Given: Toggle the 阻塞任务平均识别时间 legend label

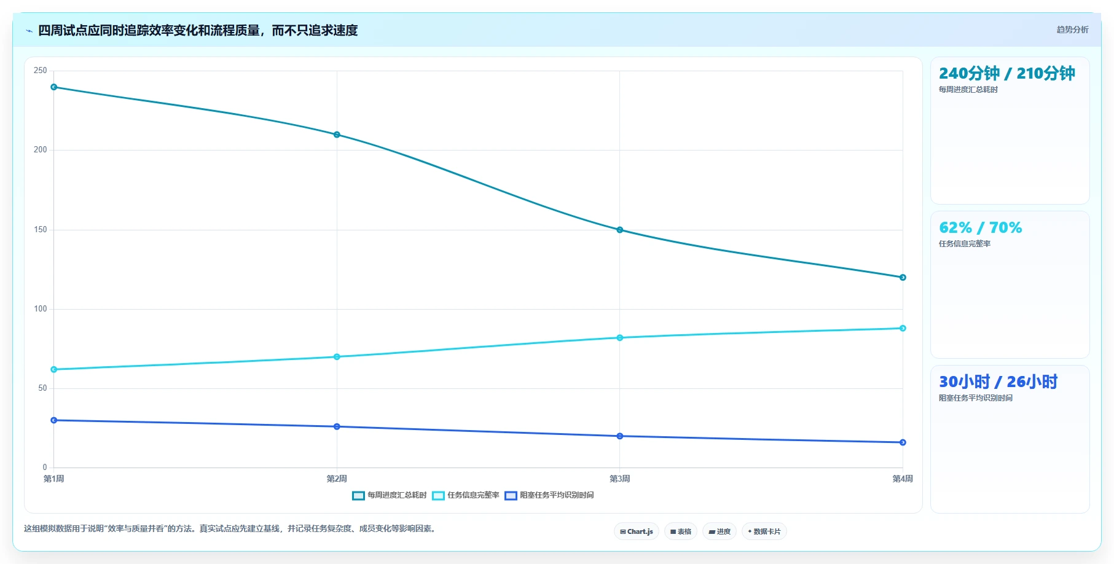Looking at the screenshot, I should [557, 495].
